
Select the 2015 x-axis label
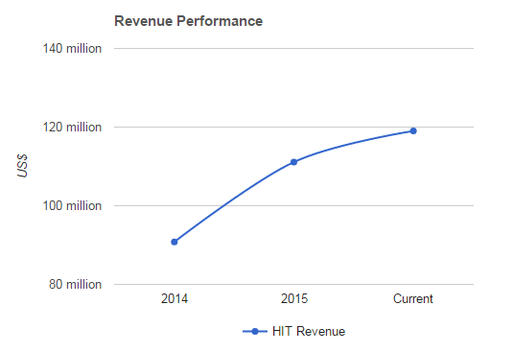pyautogui.click(x=294, y=299)
